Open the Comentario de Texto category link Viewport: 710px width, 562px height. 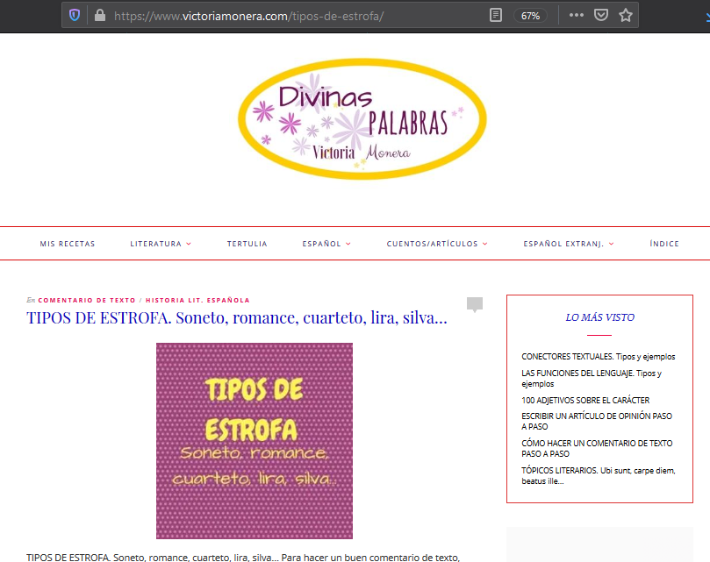[x=87, y=300]
